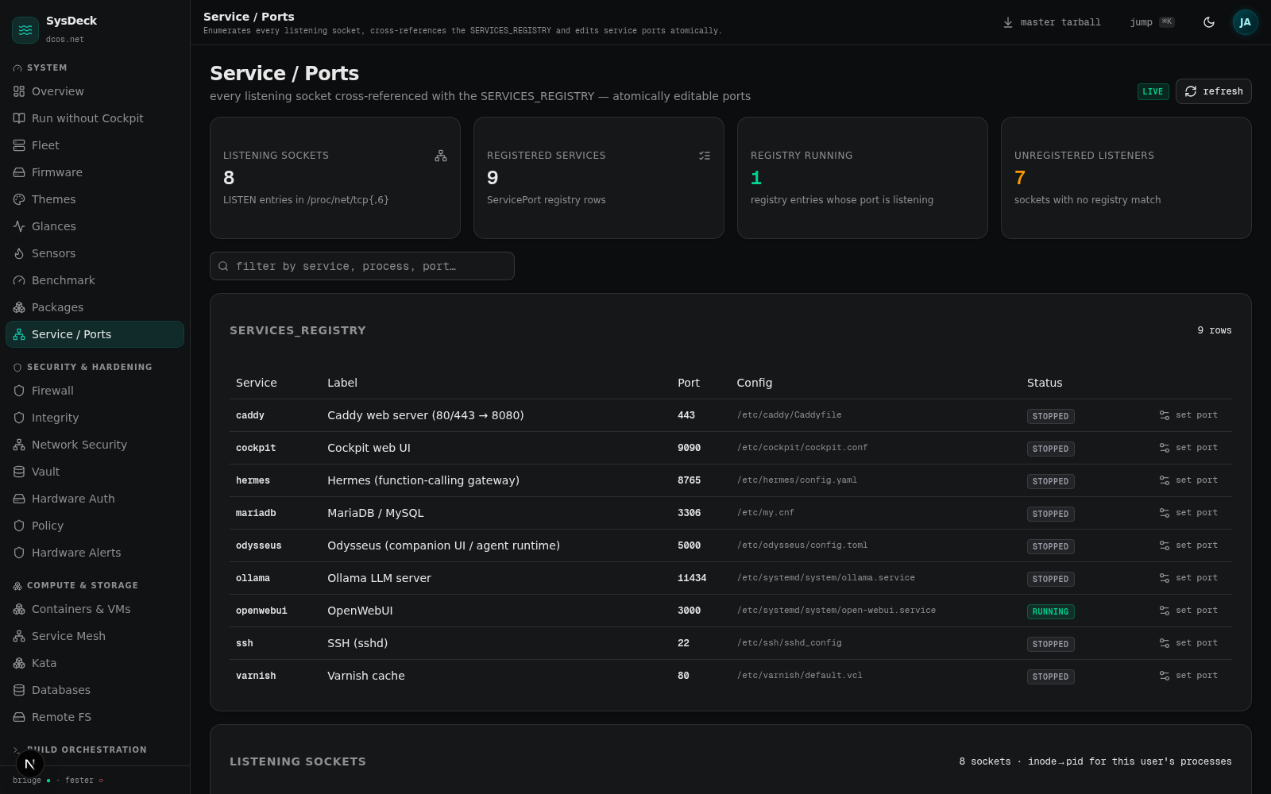Select Glances in the sidebar
Image resolution: width=1271 pixels, height=794 pixels.
(x=95, y=226)
